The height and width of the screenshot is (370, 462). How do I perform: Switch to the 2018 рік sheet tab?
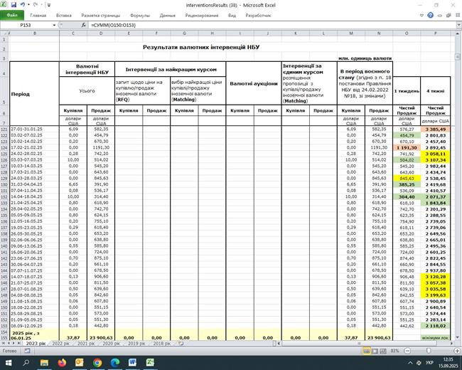[x=162, y=344]
